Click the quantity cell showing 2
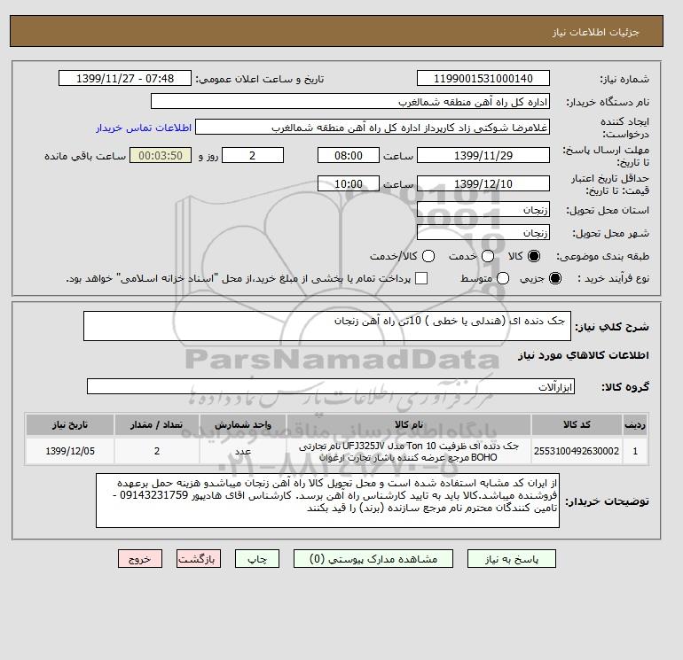 pyautogui.click(x=157, y=452)
